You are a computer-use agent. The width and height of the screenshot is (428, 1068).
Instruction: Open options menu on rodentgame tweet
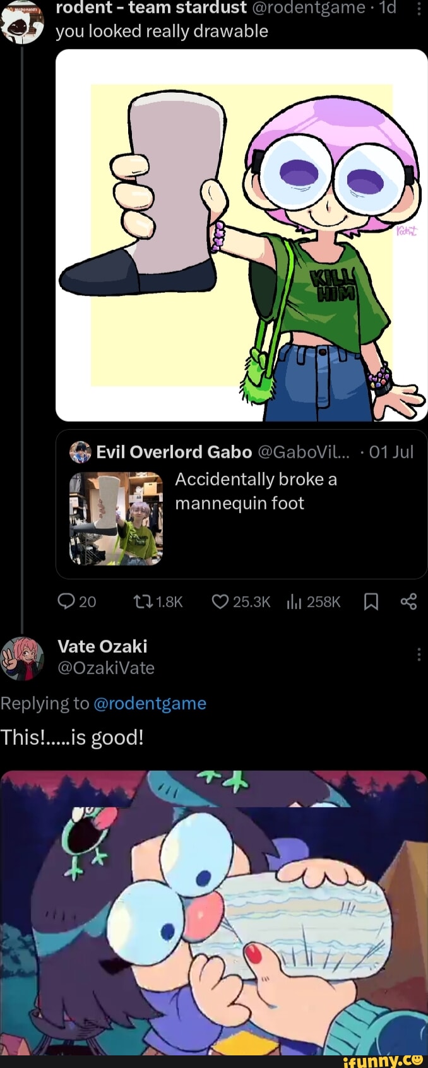click(420, 9)
